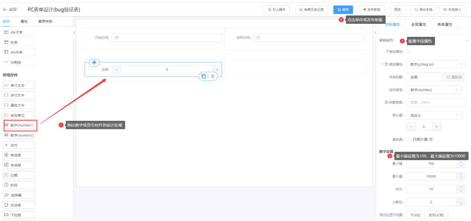Viewport: 471px width, 221px height.
Task: Open 控件类型 dropdown
Action: click(434, 90)
